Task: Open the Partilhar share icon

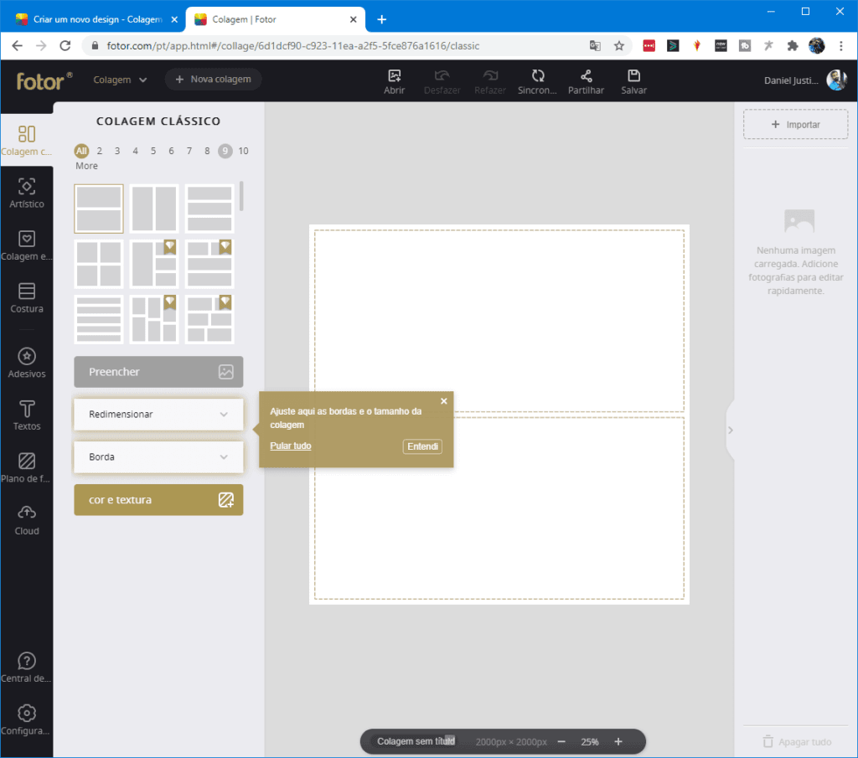Action: pyautogui.click(x=586, y=76)
